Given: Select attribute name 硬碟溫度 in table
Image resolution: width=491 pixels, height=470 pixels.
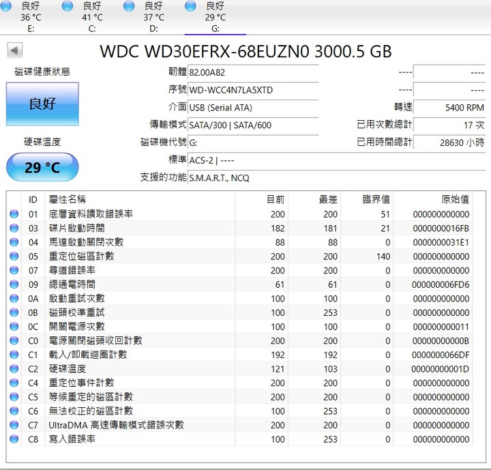Looking at the screenshot, I should coord(68,369).
